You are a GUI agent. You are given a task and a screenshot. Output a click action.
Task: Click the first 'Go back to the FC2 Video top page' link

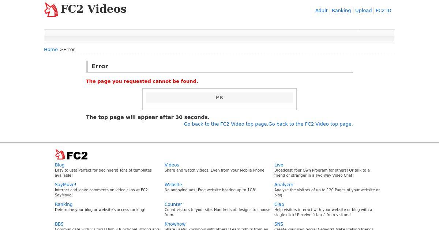226,124
